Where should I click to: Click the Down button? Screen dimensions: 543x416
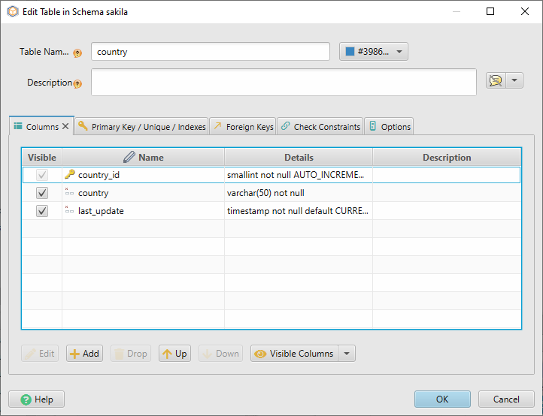point(220,354)
